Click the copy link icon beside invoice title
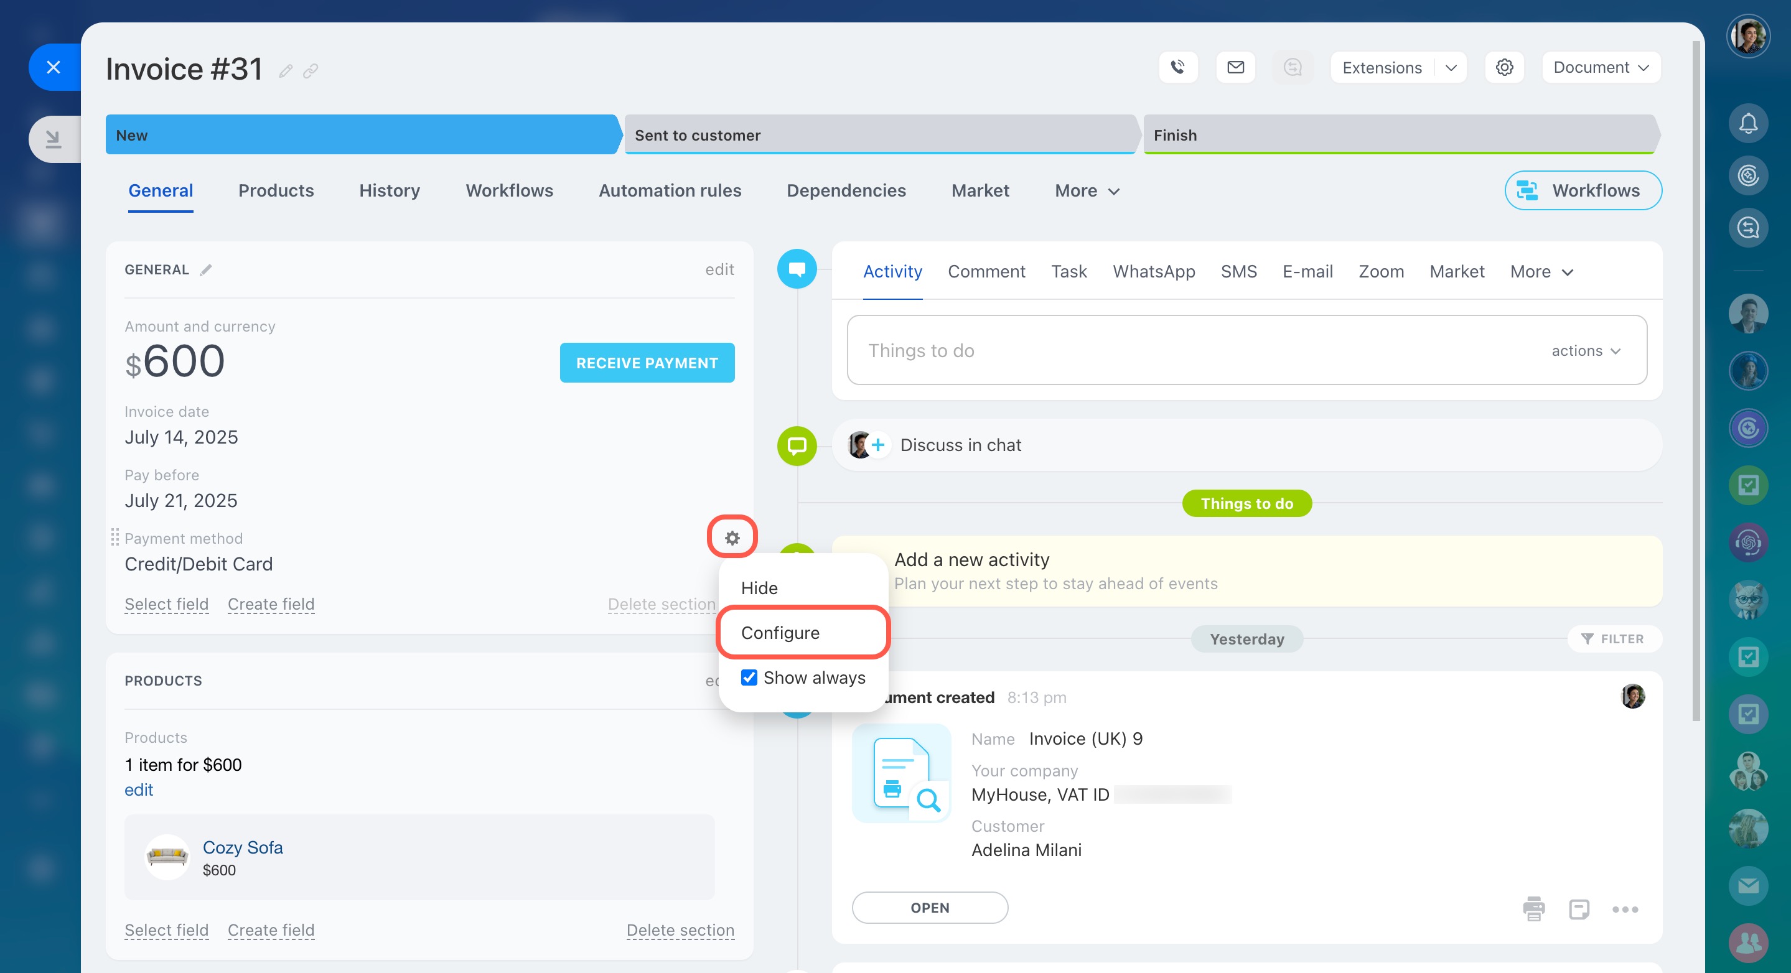 pos(311,71)
